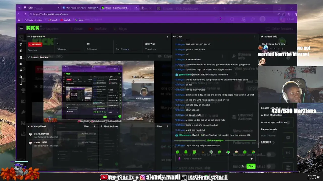Open AI Chat Moderation setting
The width and height of the screenshot is (323, 181).
point(272,115)
